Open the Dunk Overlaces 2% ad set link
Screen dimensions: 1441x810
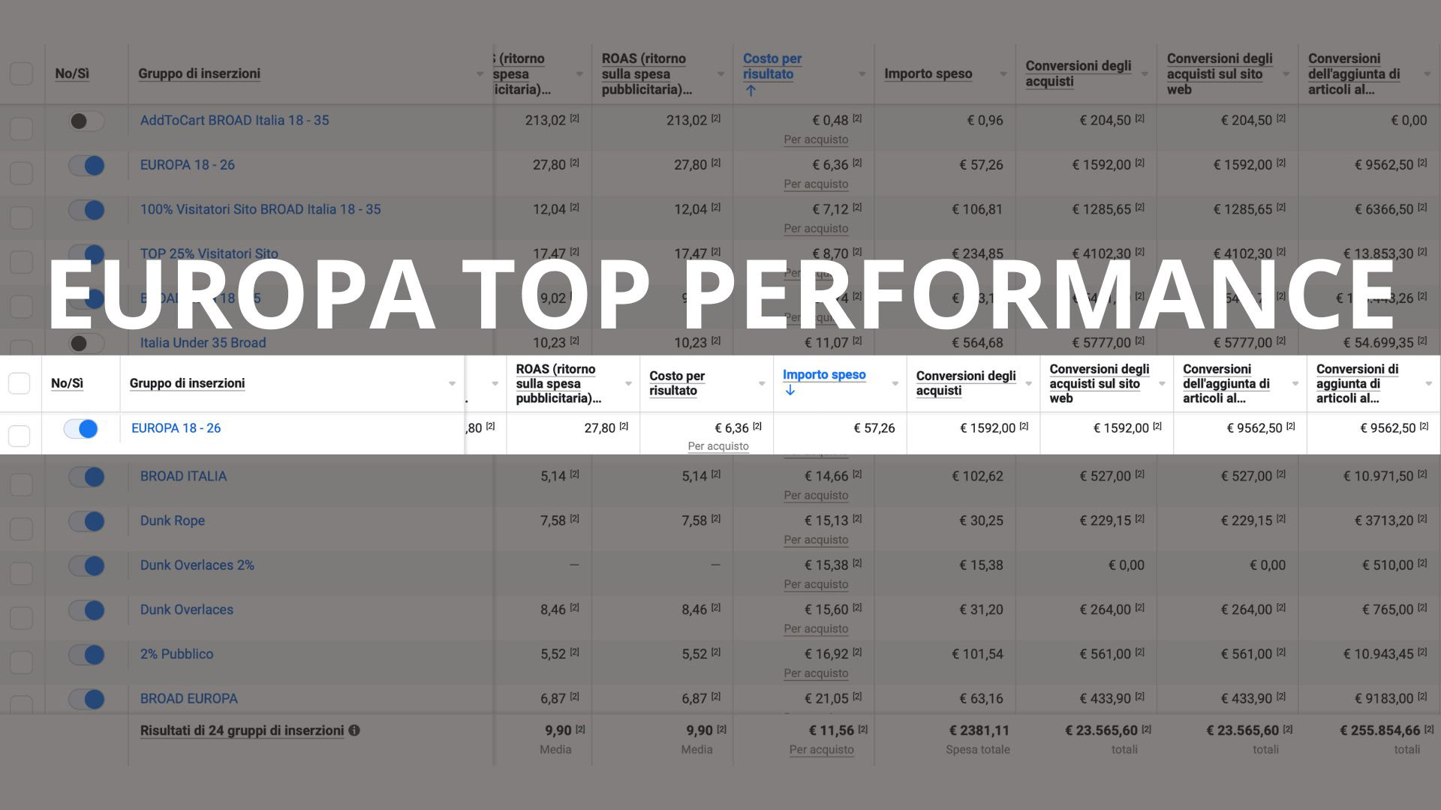pos(197,565)
